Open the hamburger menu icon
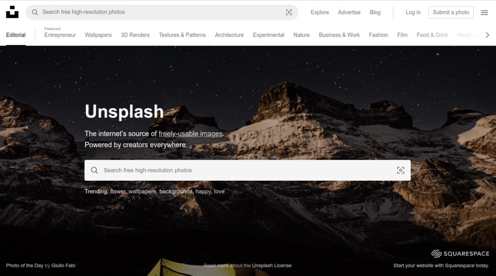The height and width of the screenshot is (276, 496). (x=484, y=13)
